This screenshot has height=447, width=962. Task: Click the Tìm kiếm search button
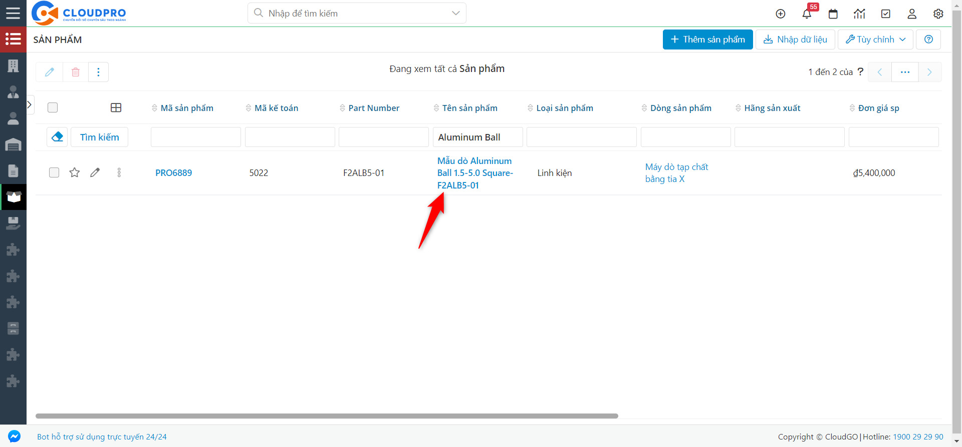(99, 137)
